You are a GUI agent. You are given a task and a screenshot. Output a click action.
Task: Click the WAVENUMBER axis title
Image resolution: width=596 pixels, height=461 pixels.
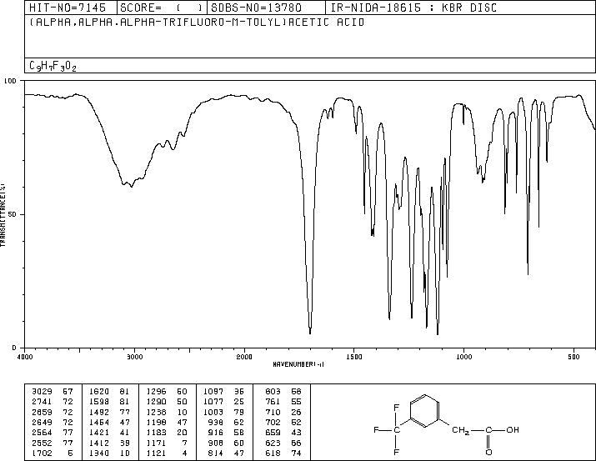(x=298, y=364)
